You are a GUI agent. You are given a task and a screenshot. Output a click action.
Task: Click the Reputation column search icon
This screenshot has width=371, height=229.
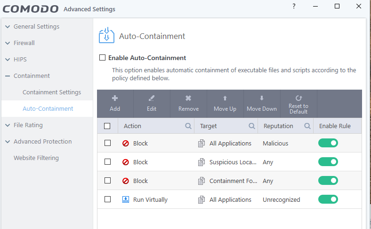pos(307,126)
